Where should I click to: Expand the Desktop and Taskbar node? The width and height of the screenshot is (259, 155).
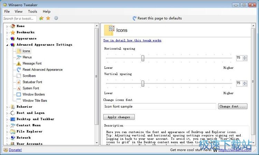(7, 120)
